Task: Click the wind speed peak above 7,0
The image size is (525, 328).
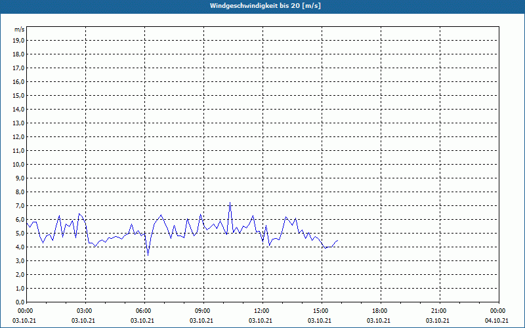Action: pos(230,203)
